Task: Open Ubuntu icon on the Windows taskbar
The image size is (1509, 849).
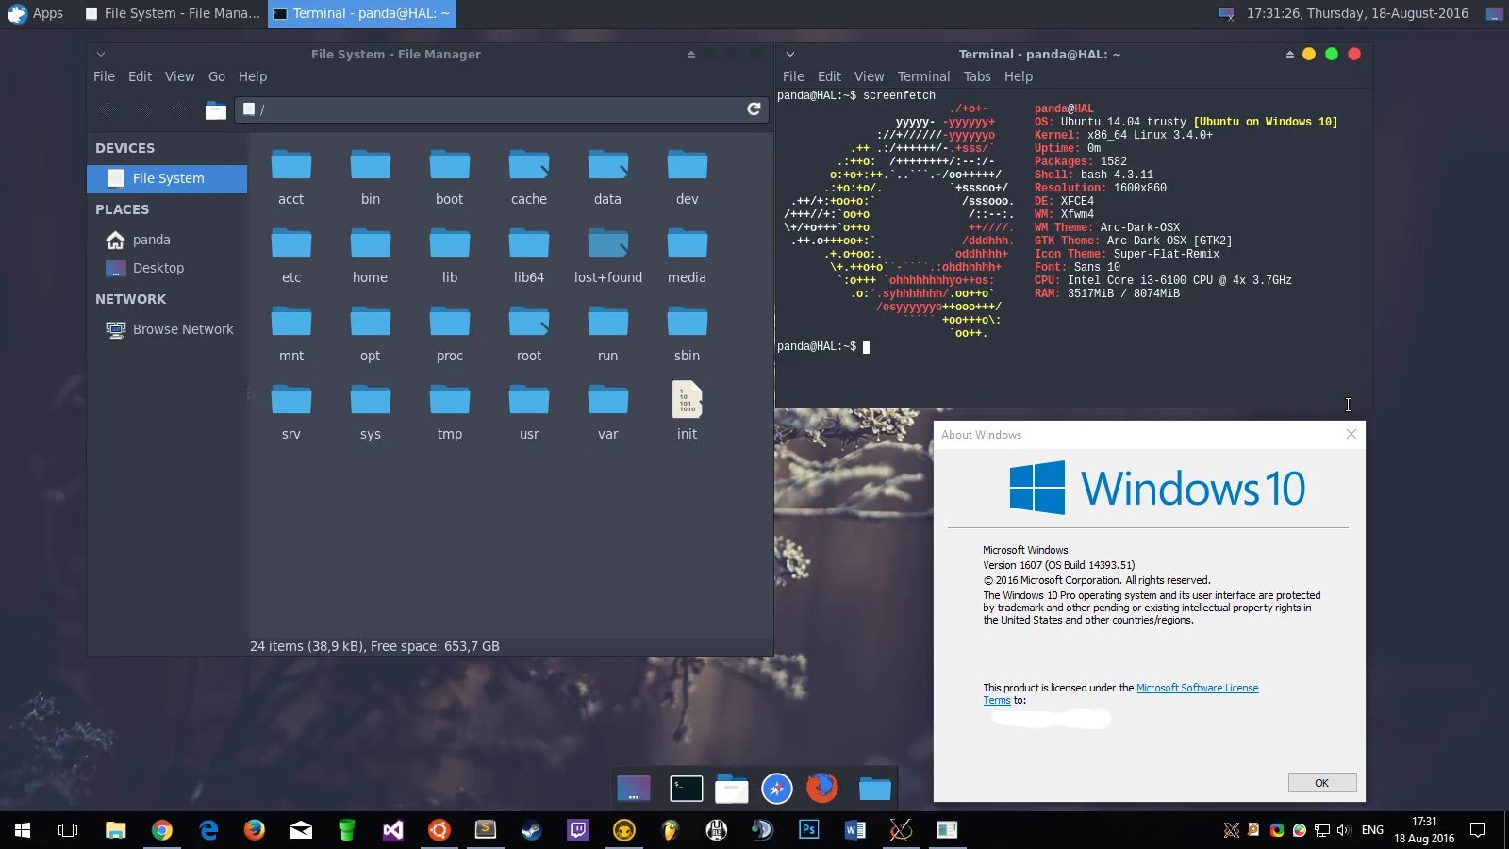Action: pyautogui.click(x=439, y=830)
